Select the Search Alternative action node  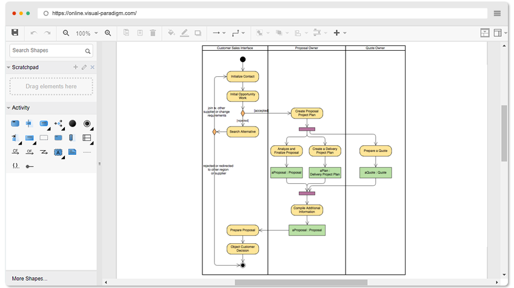click(x=242, y=132)
